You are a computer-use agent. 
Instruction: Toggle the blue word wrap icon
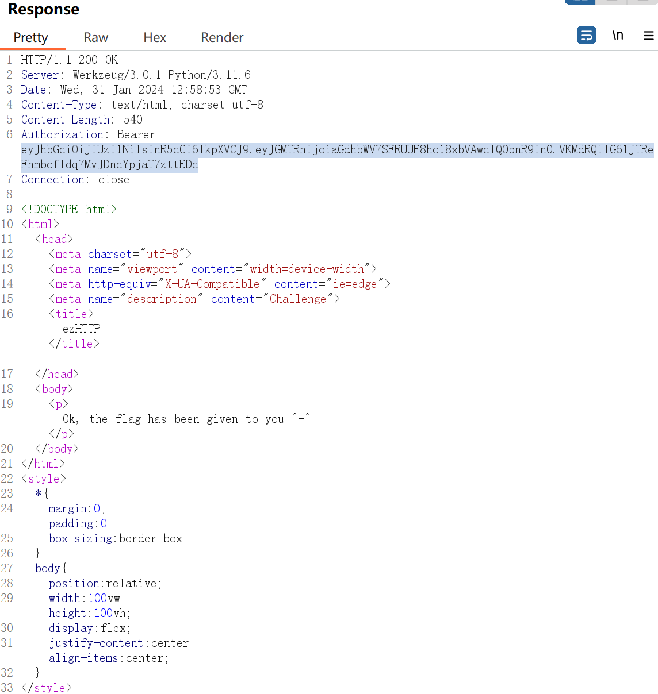586,36
